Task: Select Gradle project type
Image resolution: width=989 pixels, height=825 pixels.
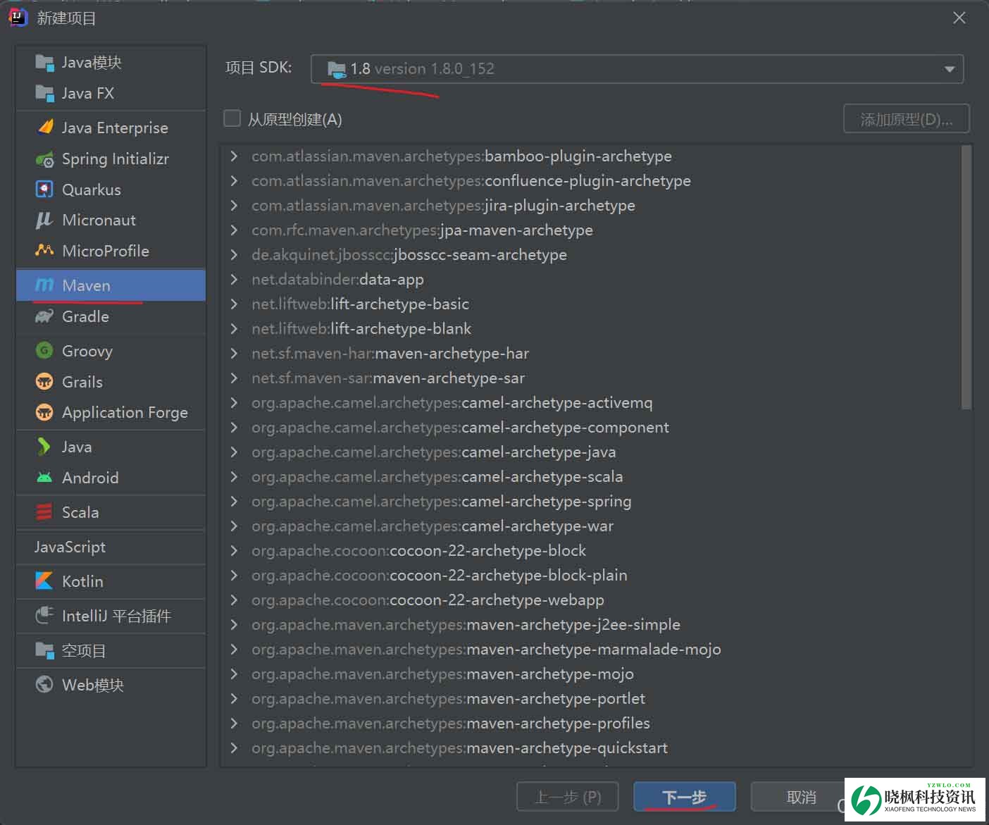Action: (111, 316)
